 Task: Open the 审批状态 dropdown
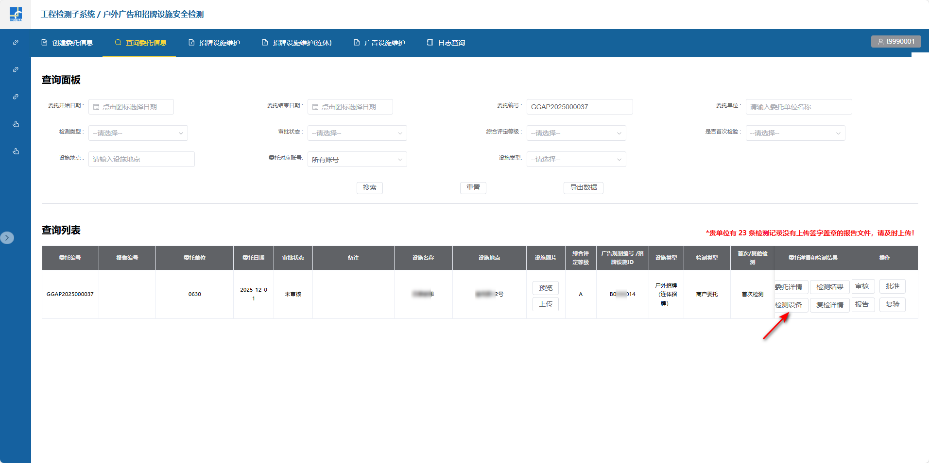[357, 133]
